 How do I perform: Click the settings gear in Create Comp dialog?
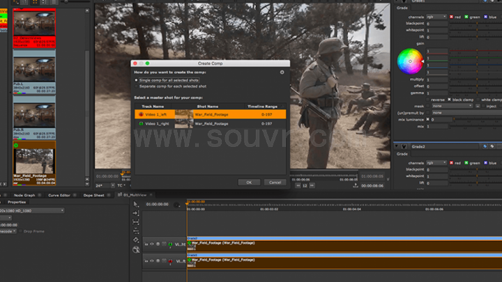click(x=282, y=72)
